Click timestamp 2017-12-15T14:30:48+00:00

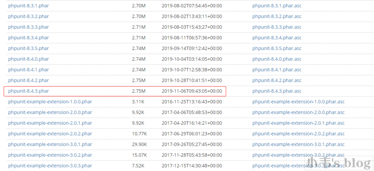point(192,166)
